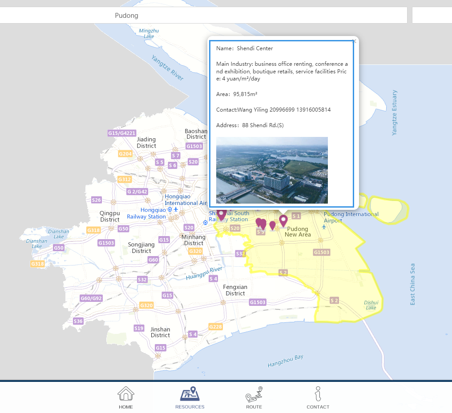The height and width of the screenshot is (413, 452).
Task: Click the marker beside Shanghai South Railway Station
Action: [x=222, y=215]
